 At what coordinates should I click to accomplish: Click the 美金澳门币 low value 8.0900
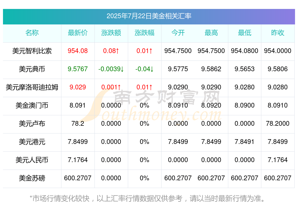point(245,105)
